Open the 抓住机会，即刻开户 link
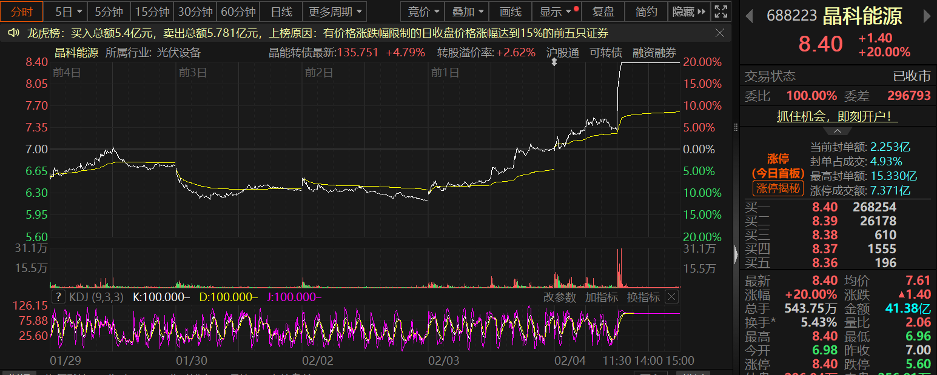Screen dimensions: 937x375 pyautogui.click(x=837, y=116)
